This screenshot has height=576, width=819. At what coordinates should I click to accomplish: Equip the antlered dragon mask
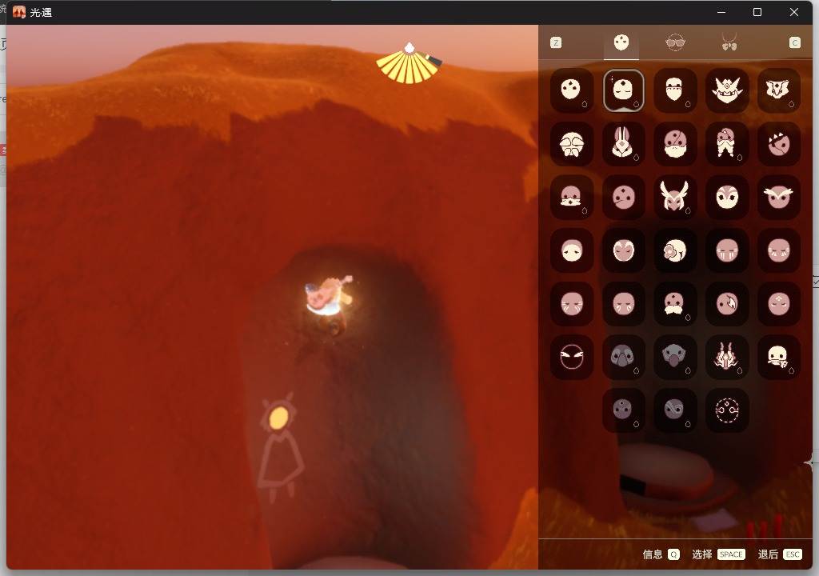tap(726, 357)
